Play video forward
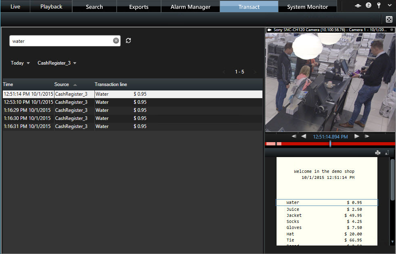Viewport: 396px width, 254px height. (x=357, y=136)
